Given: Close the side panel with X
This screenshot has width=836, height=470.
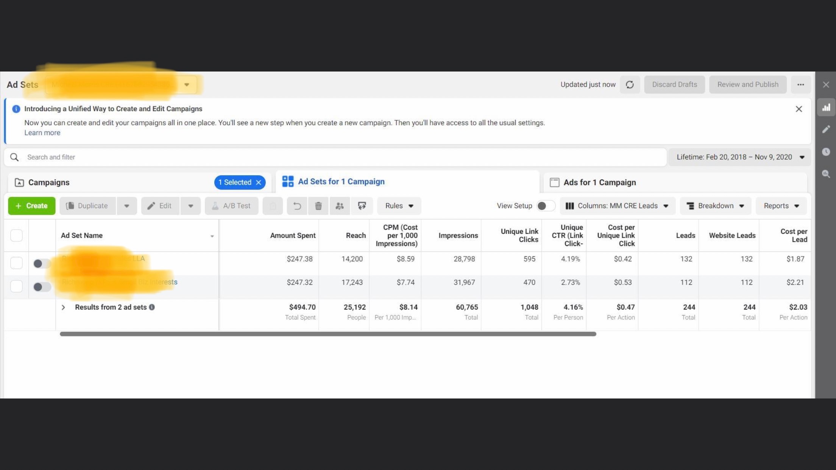Looking at the screenshot, I should [x=826, y=85].
